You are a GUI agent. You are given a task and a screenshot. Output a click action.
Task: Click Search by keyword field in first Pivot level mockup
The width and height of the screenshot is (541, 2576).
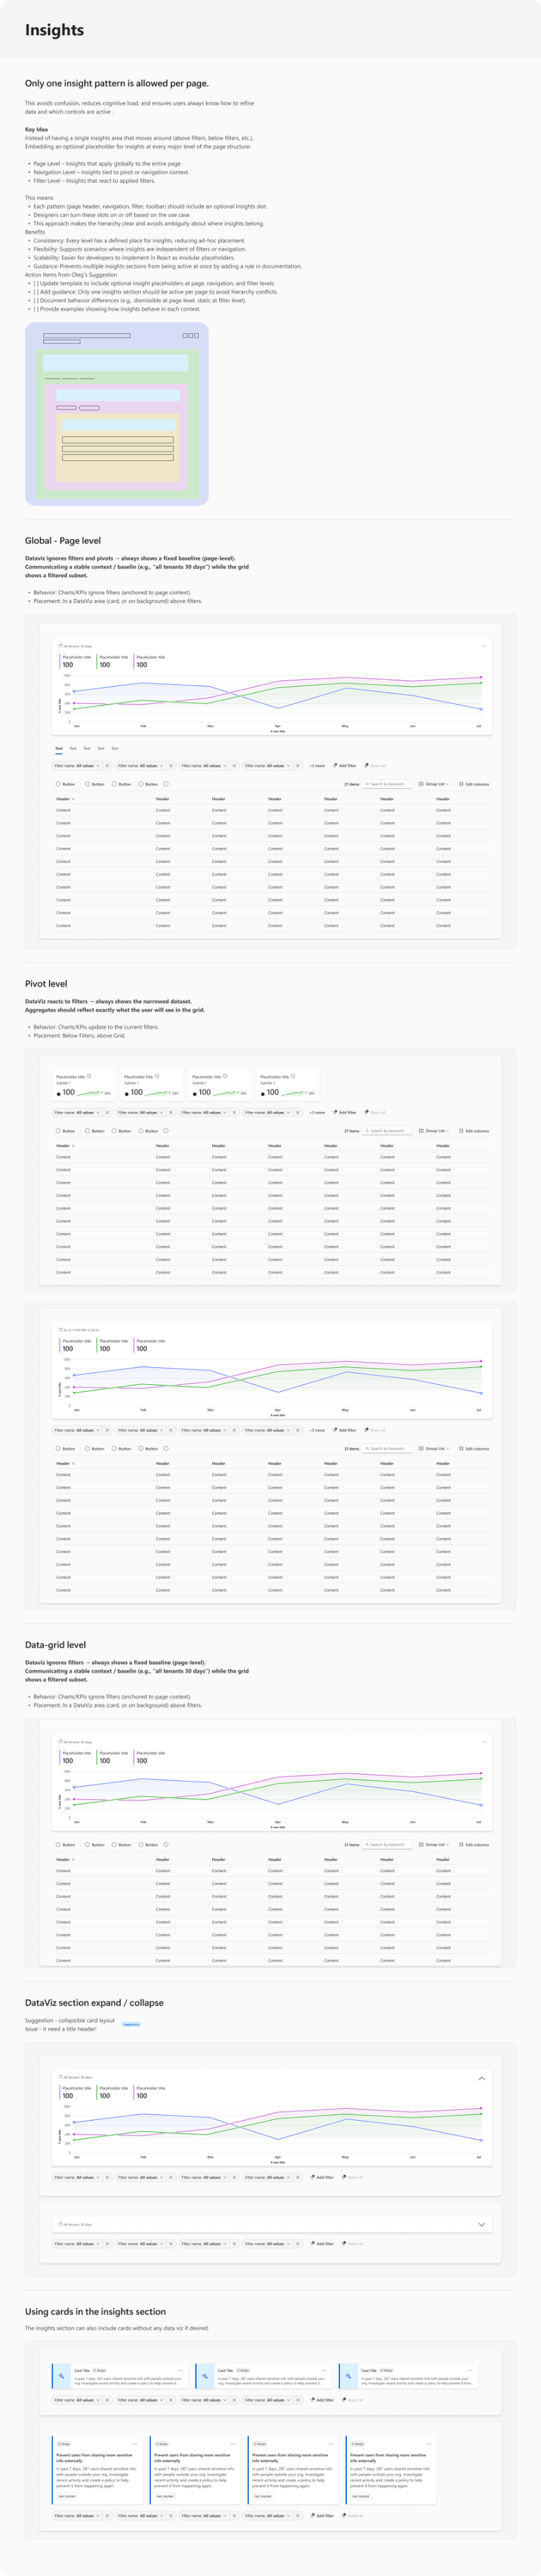pyautogui.click(x=388, y=1131)
